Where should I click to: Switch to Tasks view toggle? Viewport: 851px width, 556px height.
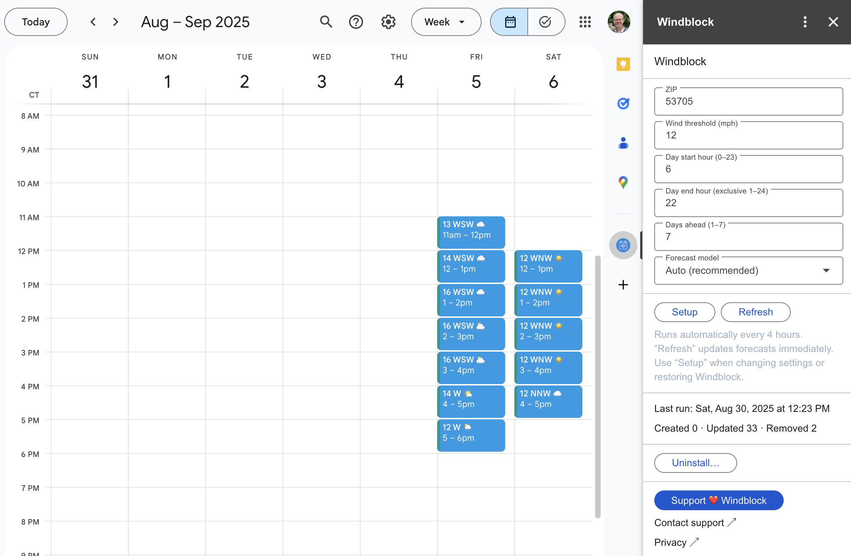546,22
